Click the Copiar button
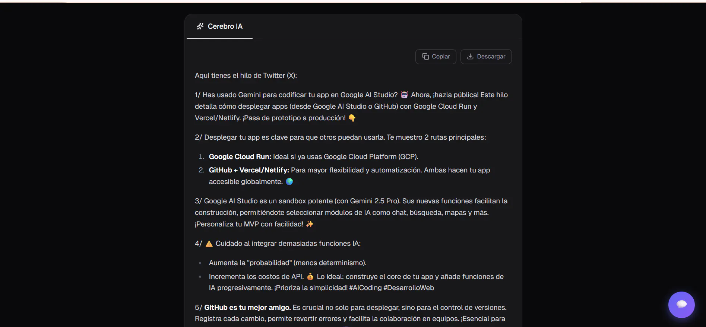This screenshot has width=706, height=327. click(x=436, y=57)
